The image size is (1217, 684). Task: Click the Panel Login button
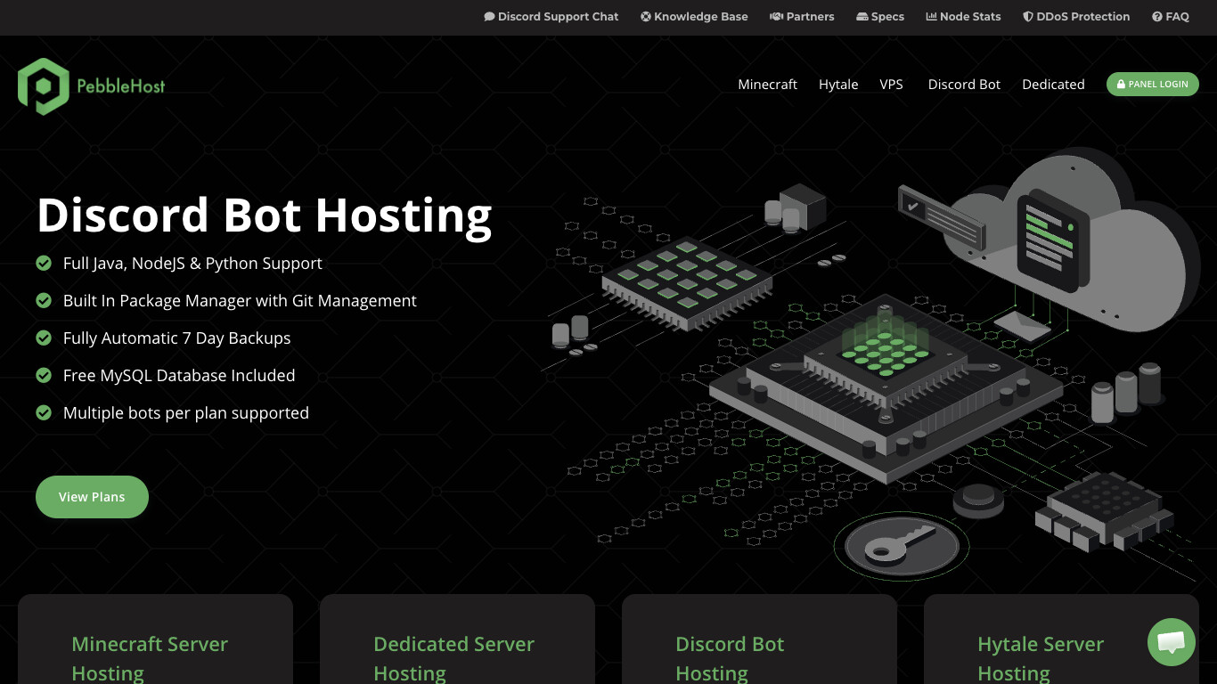1153,85
